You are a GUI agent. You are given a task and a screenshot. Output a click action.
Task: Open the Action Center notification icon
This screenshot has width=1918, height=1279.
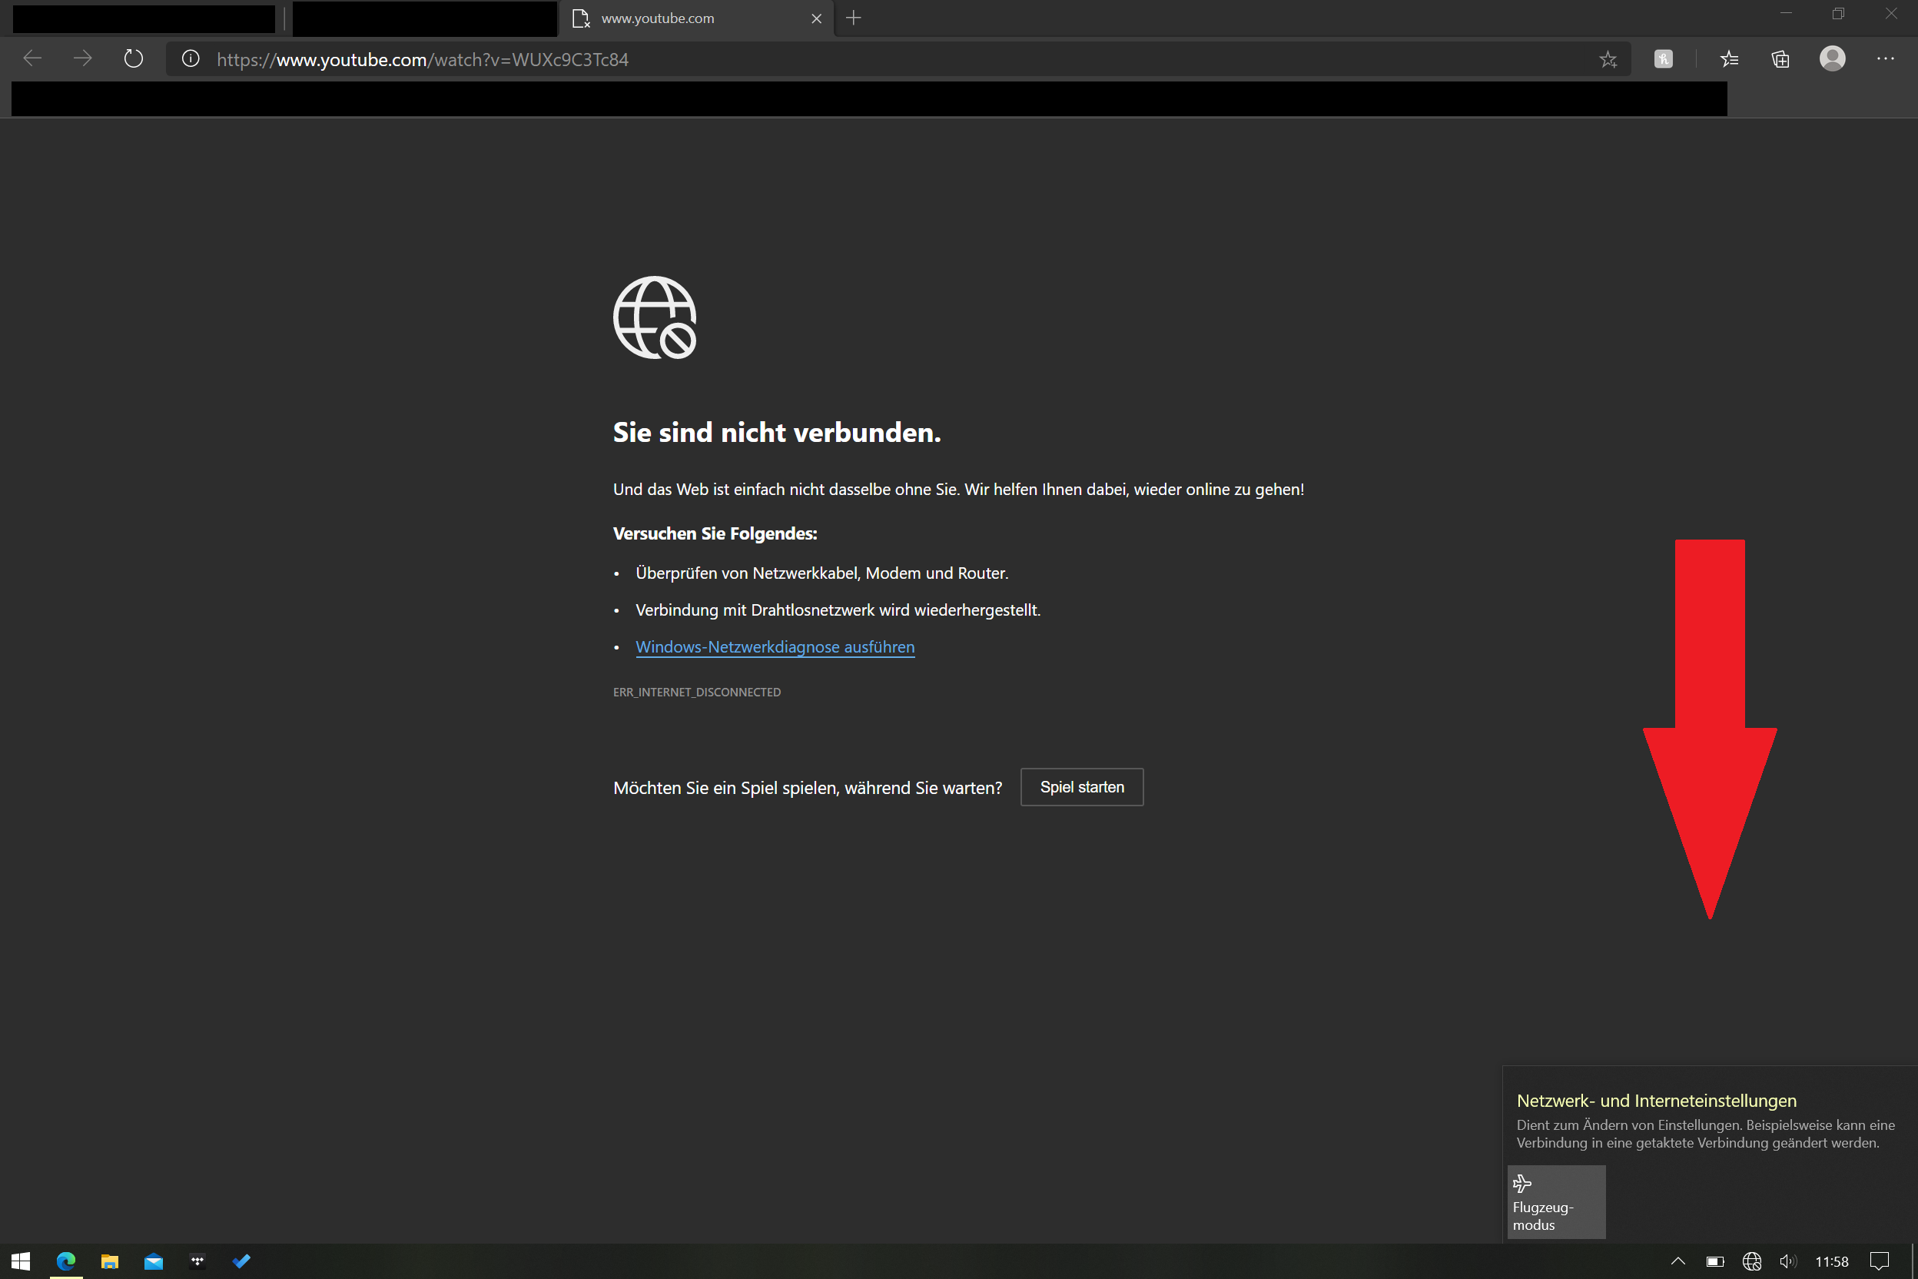(x=1879, y=1261)
